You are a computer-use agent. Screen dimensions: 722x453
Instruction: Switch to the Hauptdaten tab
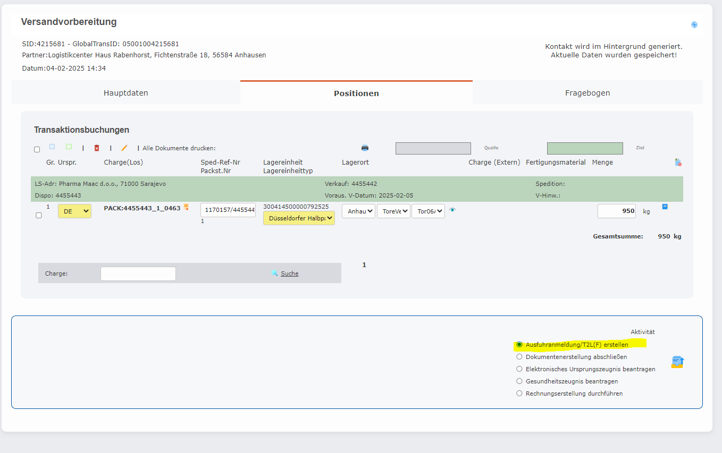point(125,92)
